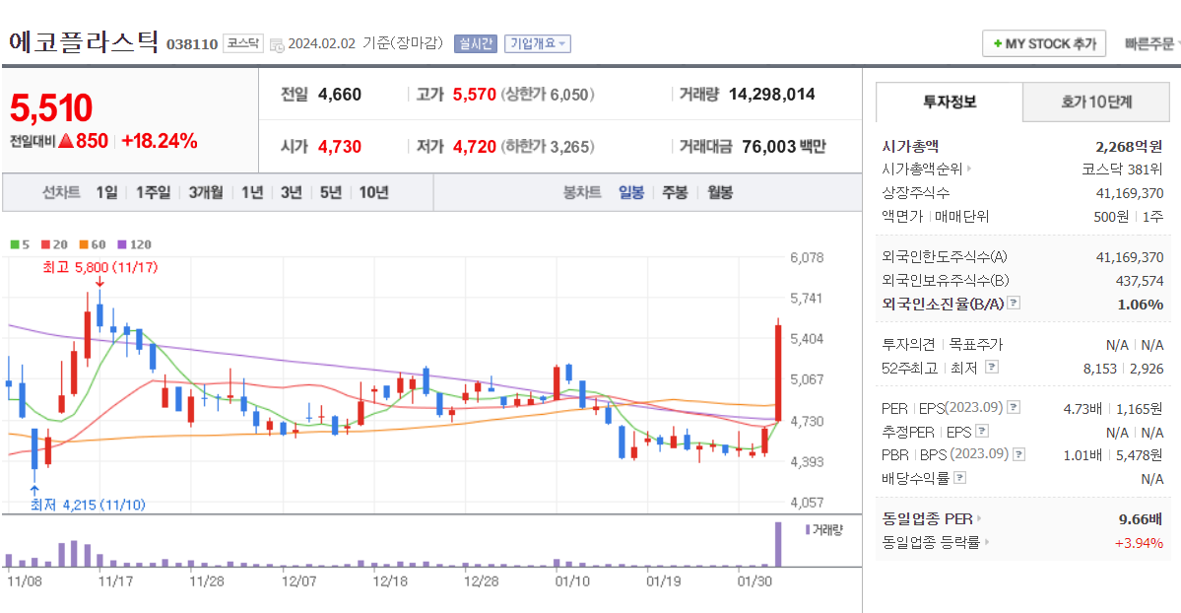Click the 최저 4,215 (11/10) chart label
Image resolution: width=1181 pixels, height=613 pixels.
click(x=88, y=505)
